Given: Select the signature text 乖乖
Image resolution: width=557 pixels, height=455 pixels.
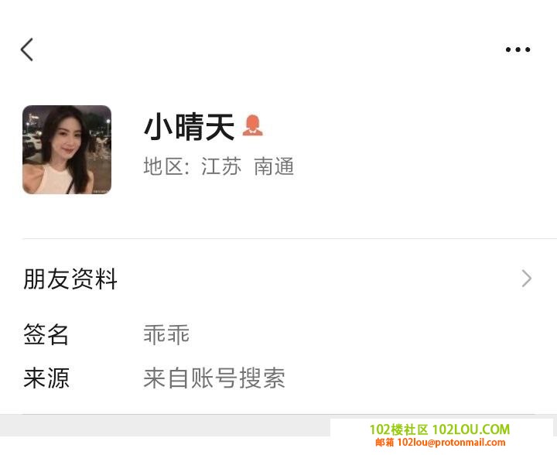Looking at the screenshot, I should coord(166,334).
